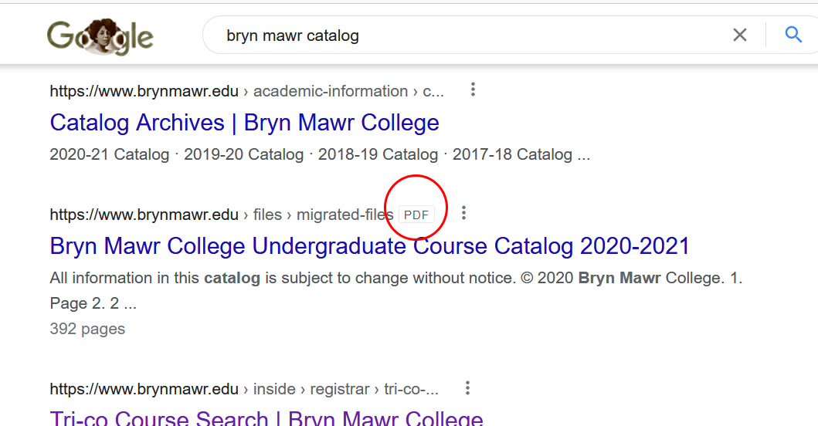Screen dimensions: 818x426
Task: Click '2018-19 Catalog' in the snippet
Action: point(378,154)
